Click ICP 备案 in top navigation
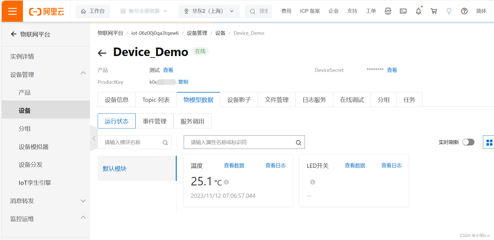Screen dimensions: 494x240 310,11
